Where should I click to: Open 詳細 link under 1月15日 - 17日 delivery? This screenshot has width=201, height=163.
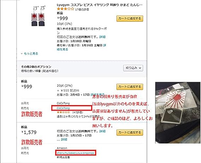pyautogui.click(x=64, y=139)
